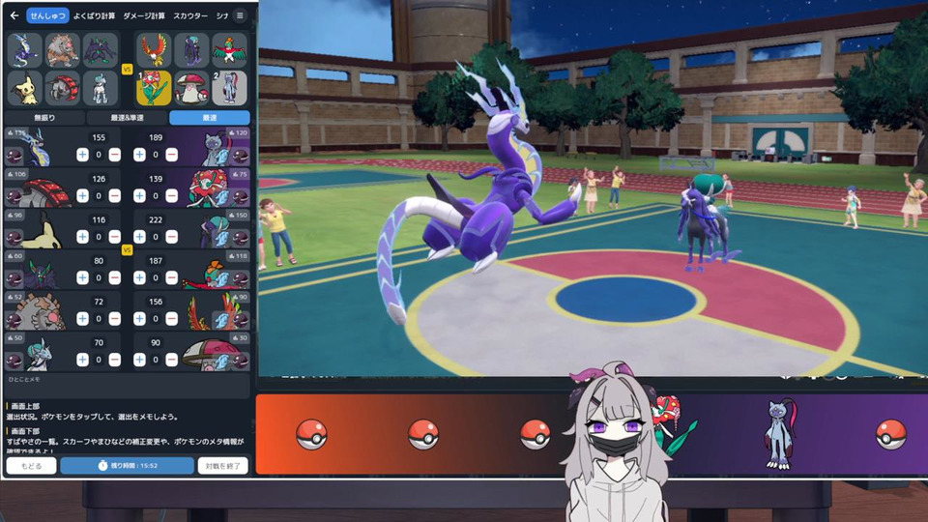Click Amoonguss' speed value 90
Image resolution: width=928 pixels, height=522 pixels.
(x=156, y=342)
